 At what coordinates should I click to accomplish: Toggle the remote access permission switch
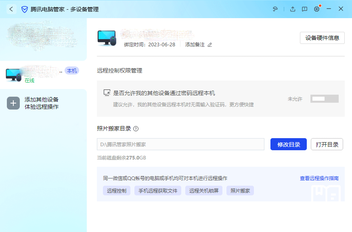click(324, 99)
